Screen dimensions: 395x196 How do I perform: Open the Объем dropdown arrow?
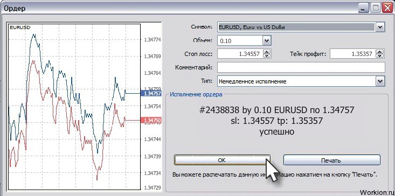click(x=267, y=40)
